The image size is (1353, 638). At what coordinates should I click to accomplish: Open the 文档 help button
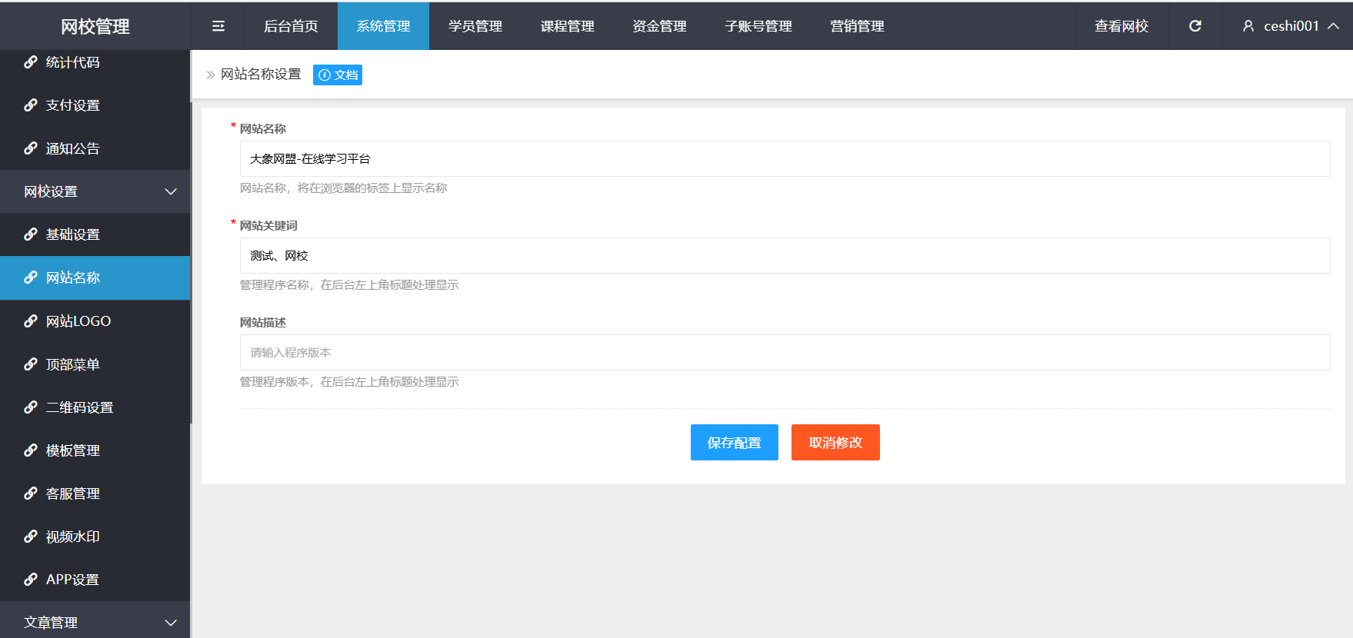(x=338, y=75)
